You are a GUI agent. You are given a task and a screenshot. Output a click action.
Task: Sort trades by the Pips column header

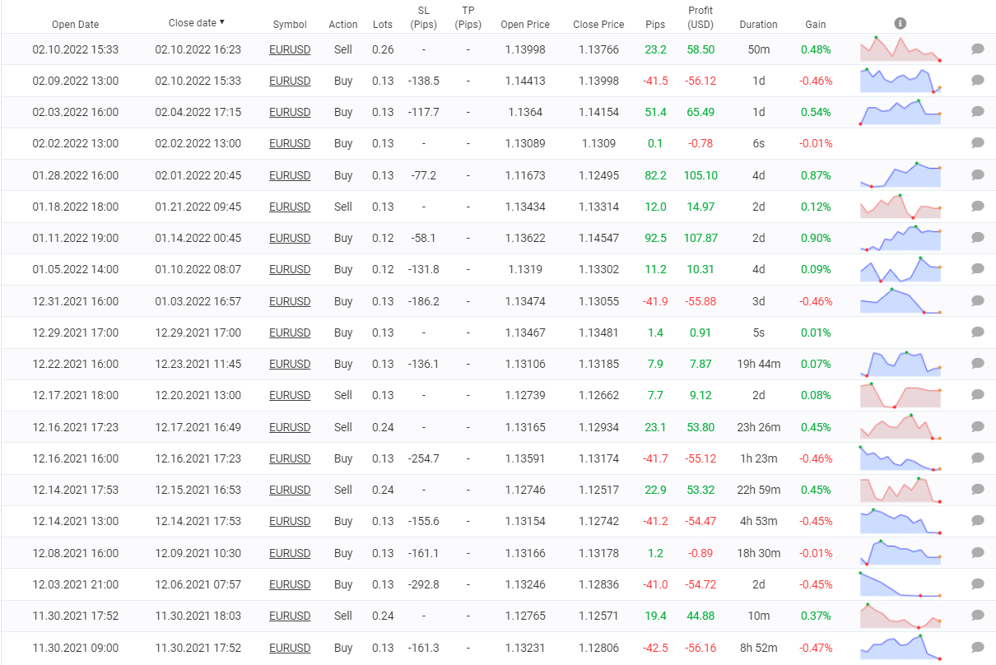click(655, 24)
